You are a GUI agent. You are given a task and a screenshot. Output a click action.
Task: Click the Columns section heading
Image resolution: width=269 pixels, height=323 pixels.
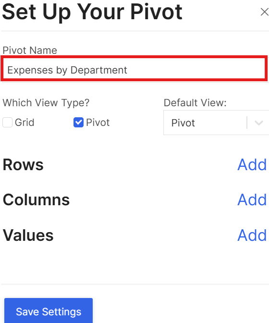36,200
